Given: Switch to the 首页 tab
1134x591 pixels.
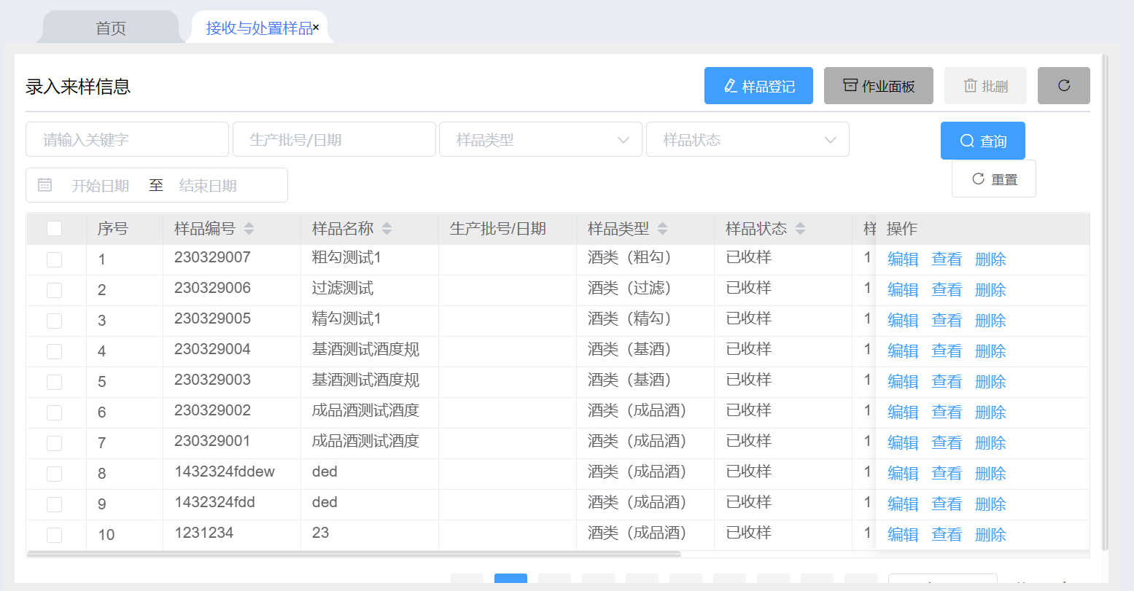Looking at the screenshot, I should tap(111, 28).
